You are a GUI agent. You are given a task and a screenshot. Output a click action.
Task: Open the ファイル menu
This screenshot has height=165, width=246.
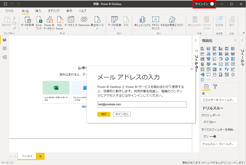[x=9, y=11]
